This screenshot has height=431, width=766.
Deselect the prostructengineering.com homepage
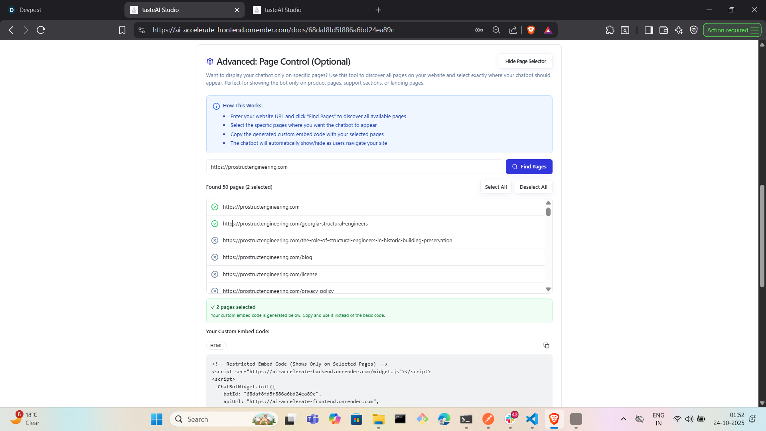(x=215, y=207)
